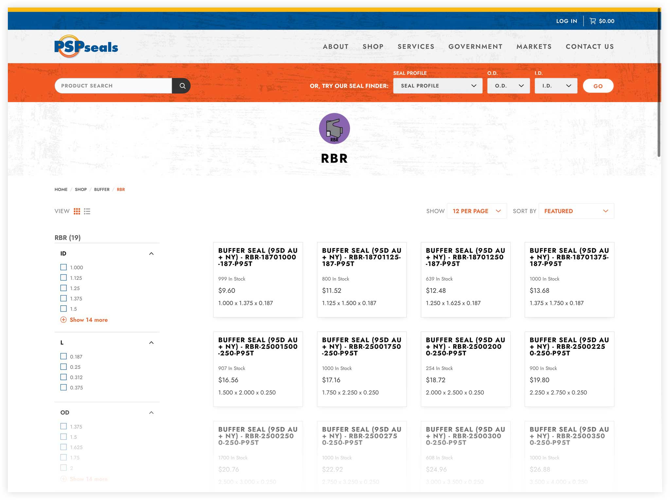Click the CONTACT US menu item
The image size is (670, 500).
(589, 47)
